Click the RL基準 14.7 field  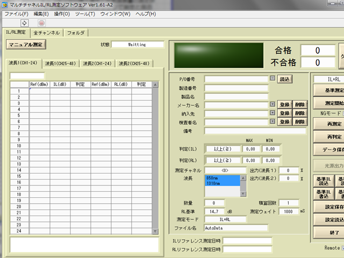pyautogui.click(x=214, y=211)
